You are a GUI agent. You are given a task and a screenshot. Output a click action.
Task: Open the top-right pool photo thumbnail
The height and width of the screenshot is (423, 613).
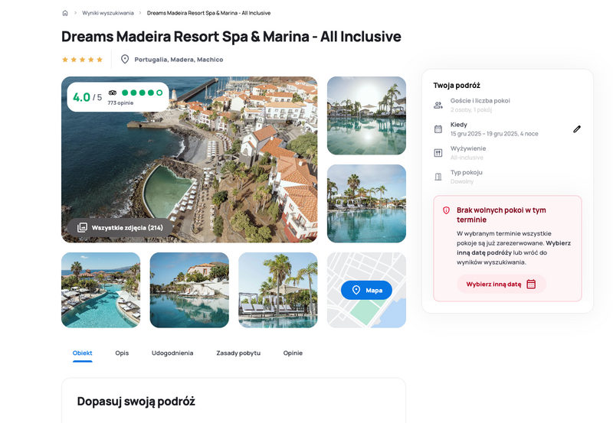366,116
